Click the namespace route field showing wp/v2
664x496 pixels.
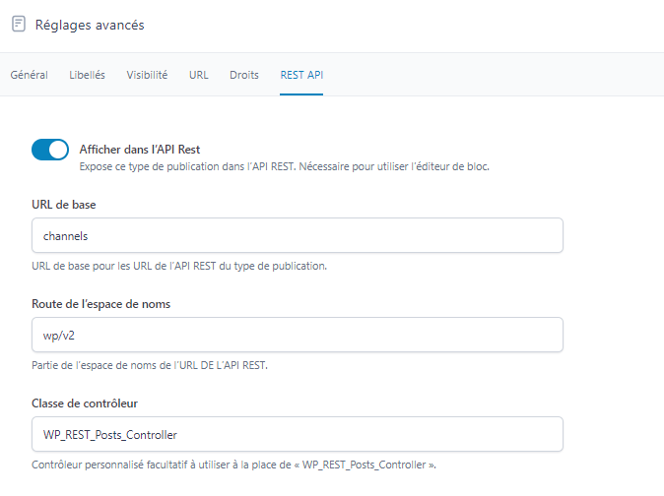pos(297,335)
